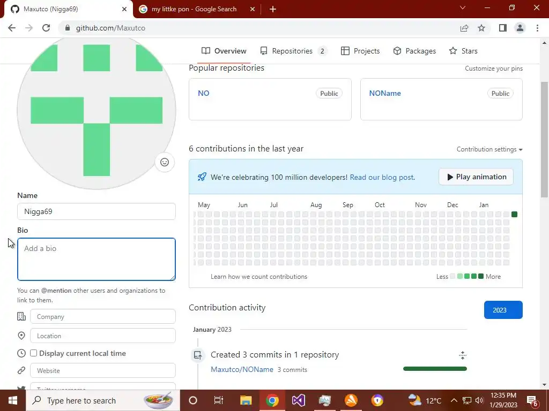The width and height of the screenshot is (549, 411).
Task: Close the Maxutco GitHub tab
Action: [x=124, y=9]
